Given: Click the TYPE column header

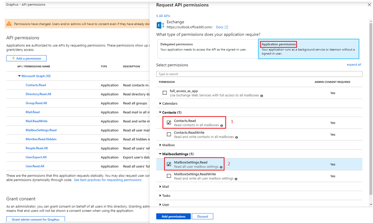Looking at the screenshot, I should [104, 67].
